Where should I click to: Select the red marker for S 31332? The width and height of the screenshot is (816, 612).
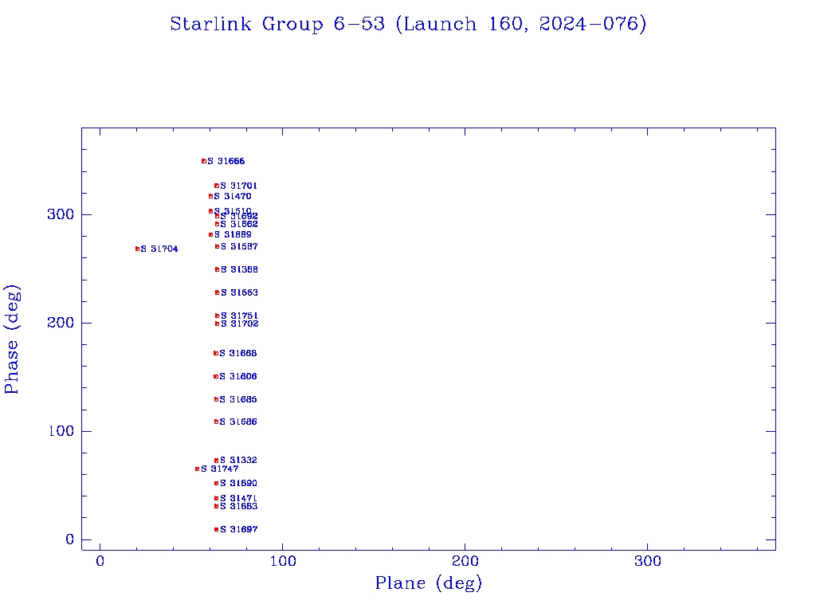pos(216,460)
